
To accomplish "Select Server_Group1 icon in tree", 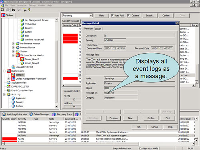I will pyautogui.click(x=22, y=59).
